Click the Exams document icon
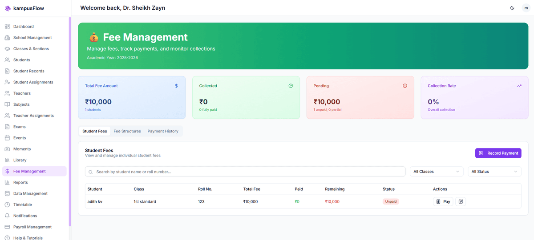The image size is (534, 240). coord(7,127)
